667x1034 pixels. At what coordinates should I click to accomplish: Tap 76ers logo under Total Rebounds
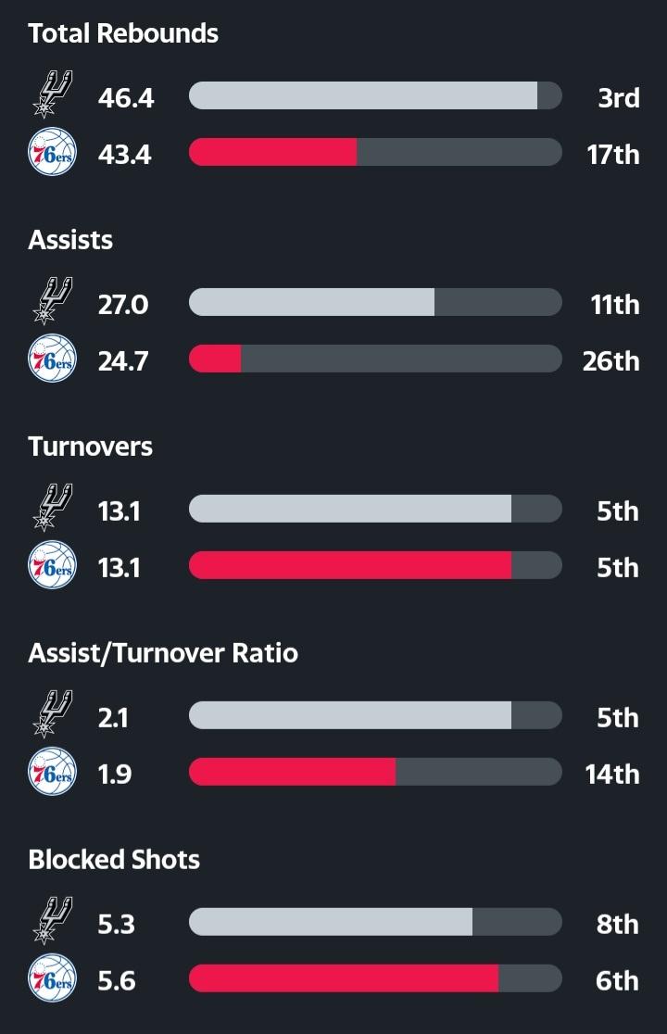(52, 152)
